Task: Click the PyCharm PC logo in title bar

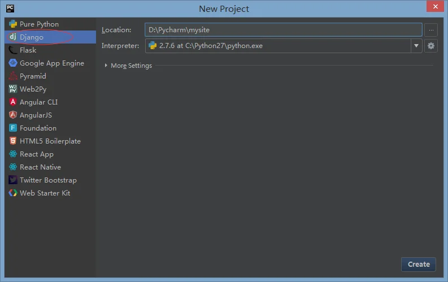Action: tap(10, 8)
